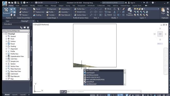Click the Toolspace tree scrollbar
Image resolution: width=170 pixels, height=96 pixels.
click(28, 46)
